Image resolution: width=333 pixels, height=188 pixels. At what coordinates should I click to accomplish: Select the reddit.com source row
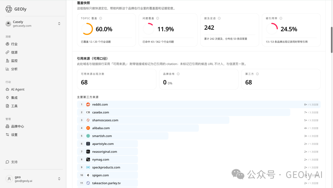point(199,104)
